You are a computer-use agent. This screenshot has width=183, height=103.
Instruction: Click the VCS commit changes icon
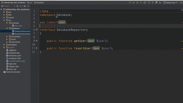click(153, 3)
